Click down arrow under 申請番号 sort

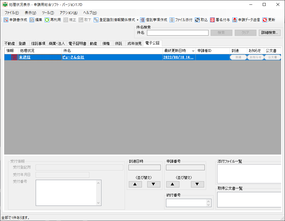tap(198, 184)
